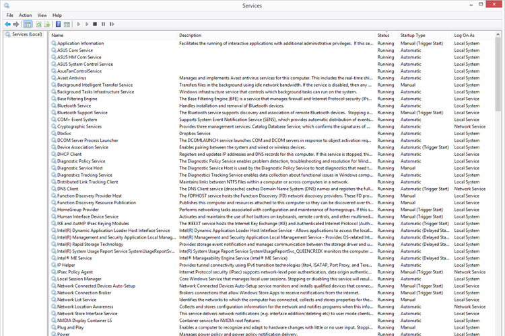This screenshot has height=336, width=505.
Task: Click the Pause Service icon
Action: [104, 24]
